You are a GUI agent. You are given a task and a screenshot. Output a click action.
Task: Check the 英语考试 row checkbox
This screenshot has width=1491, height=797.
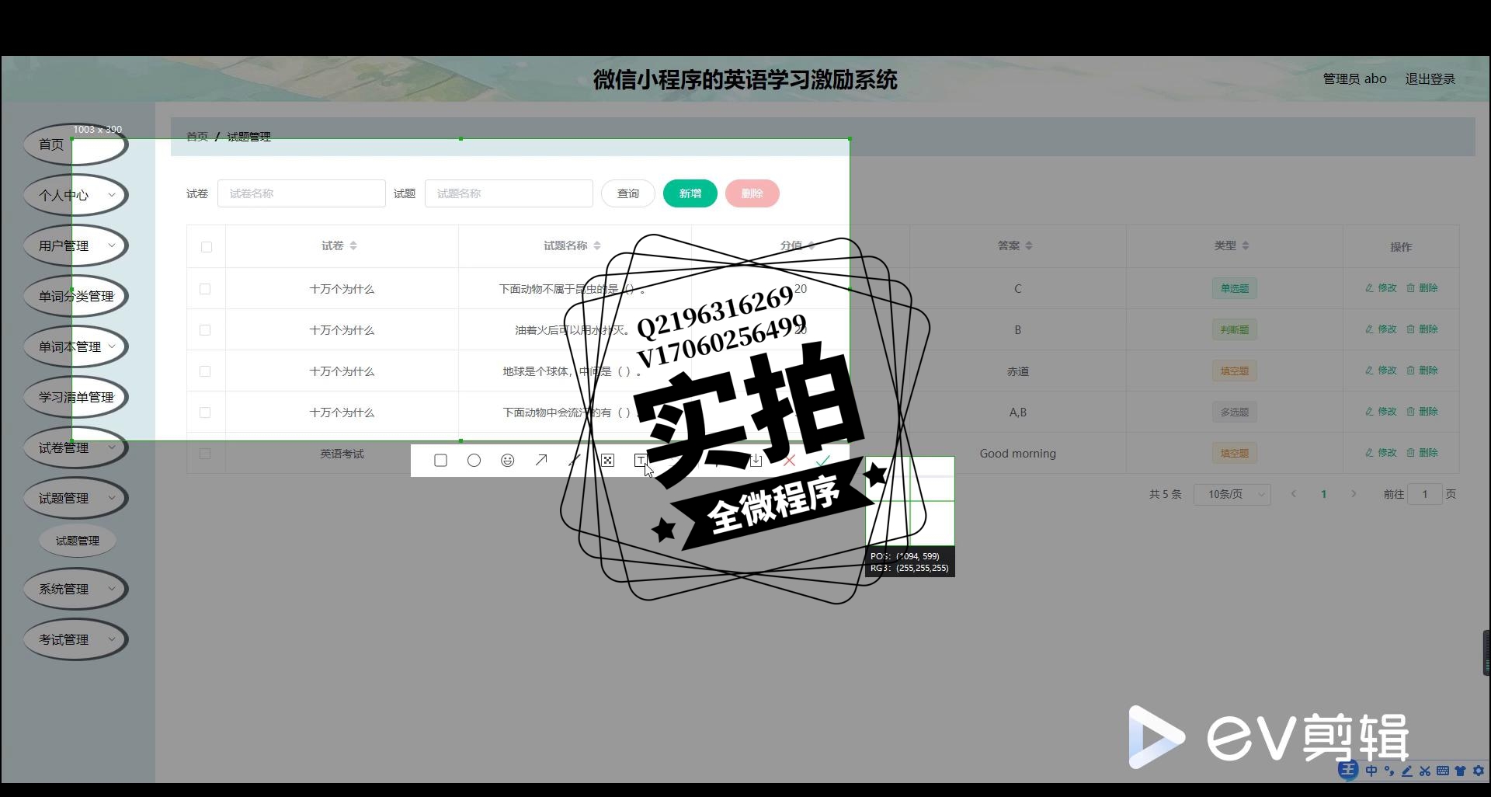tap(205, 454)
